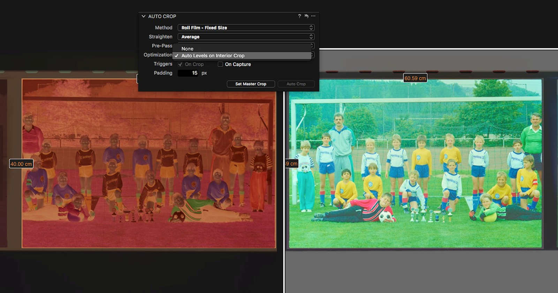The height and width of the screenshot is (293, 558).
Task: Click the Pre-Pass dropdown arrow
Action: point(312,45)
